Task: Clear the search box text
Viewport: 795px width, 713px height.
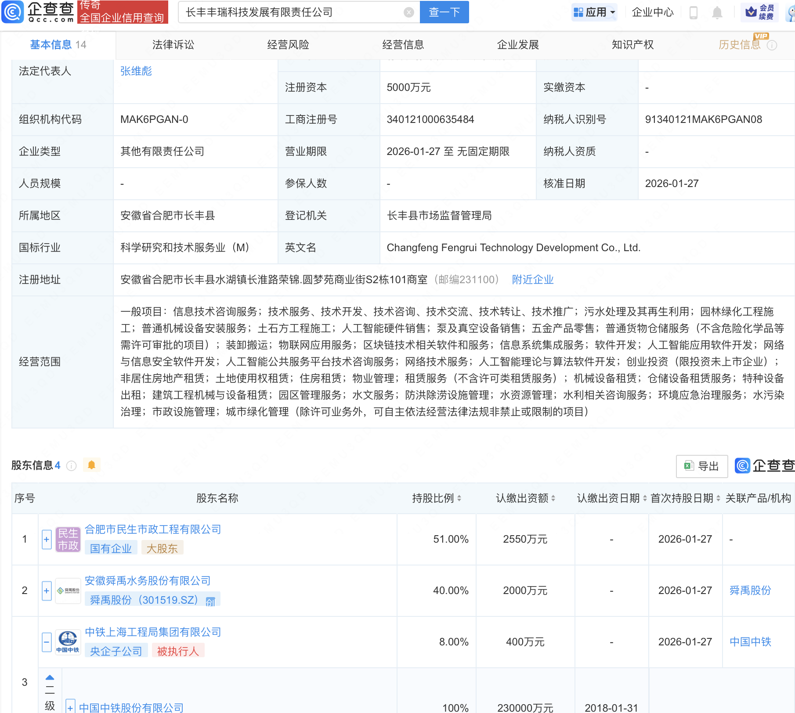Action: [408, 12]
